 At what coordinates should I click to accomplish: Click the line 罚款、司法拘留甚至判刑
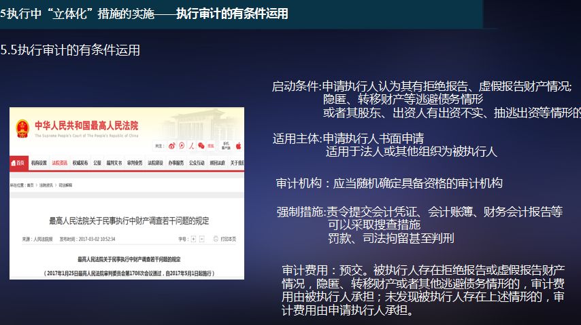(391, 238)
